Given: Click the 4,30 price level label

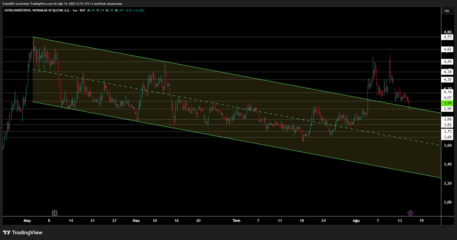Looking at the screenshot, I should point(447,79).
